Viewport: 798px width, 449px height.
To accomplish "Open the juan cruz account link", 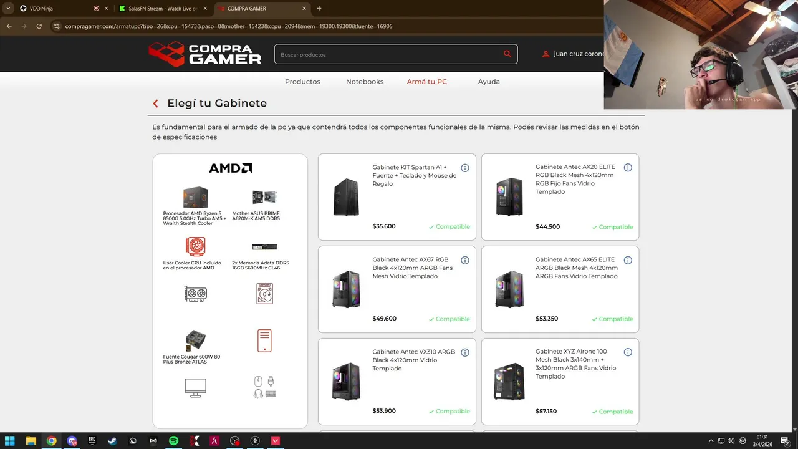I will [580, 54].
